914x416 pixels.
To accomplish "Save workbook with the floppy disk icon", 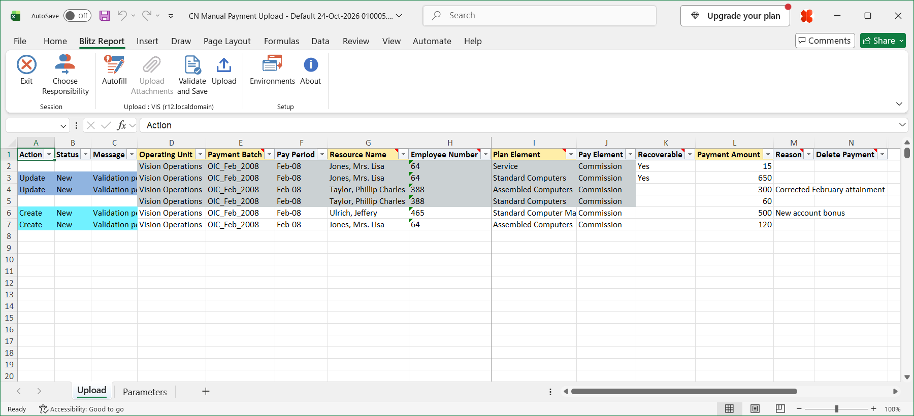I will tap(105, 16).
